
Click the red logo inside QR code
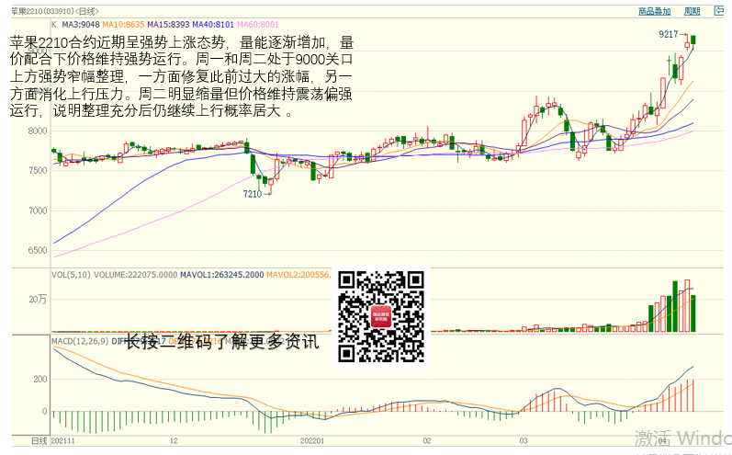381,318
